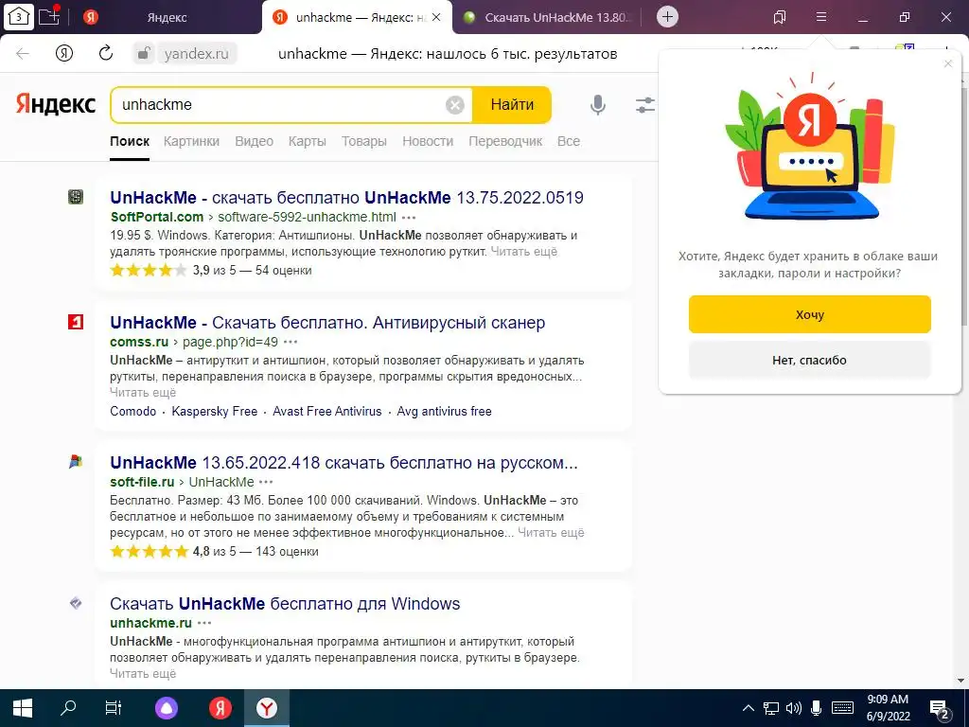The height and width of the screenshot is (727, 969).
Task: Open 'Скачать бесплатно. Антивирусный сканер' result
Action: 327,323
